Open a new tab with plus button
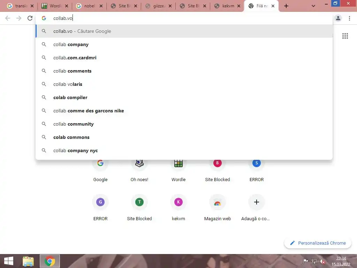 286,6
